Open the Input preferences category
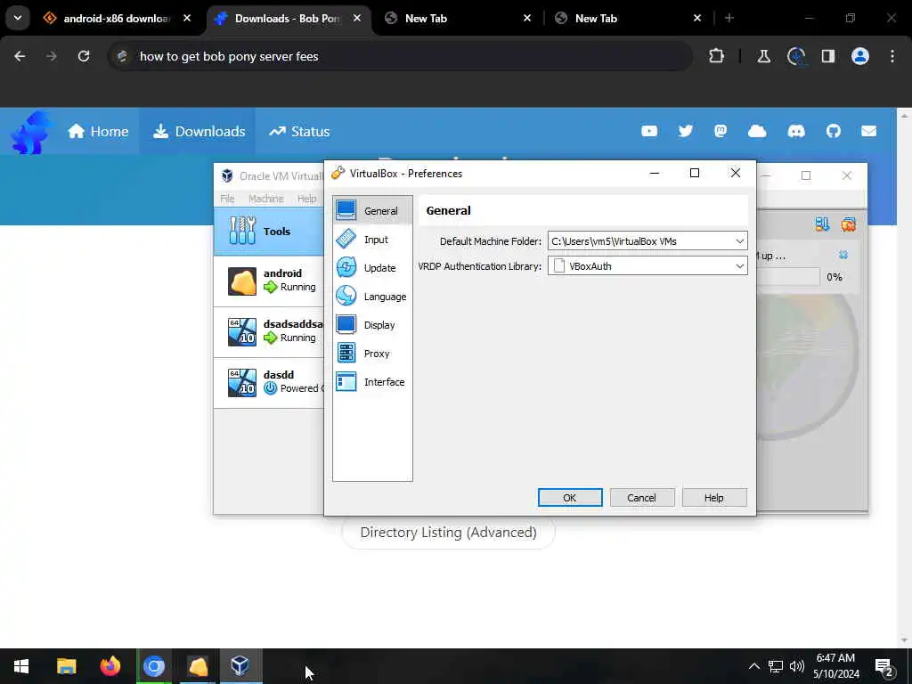The width and height of the screenshot is (912, 684). coord(372,239)
